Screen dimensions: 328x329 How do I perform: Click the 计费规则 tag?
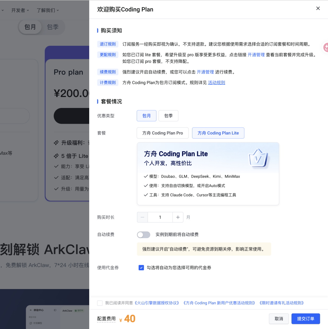(x=108, y=83)
